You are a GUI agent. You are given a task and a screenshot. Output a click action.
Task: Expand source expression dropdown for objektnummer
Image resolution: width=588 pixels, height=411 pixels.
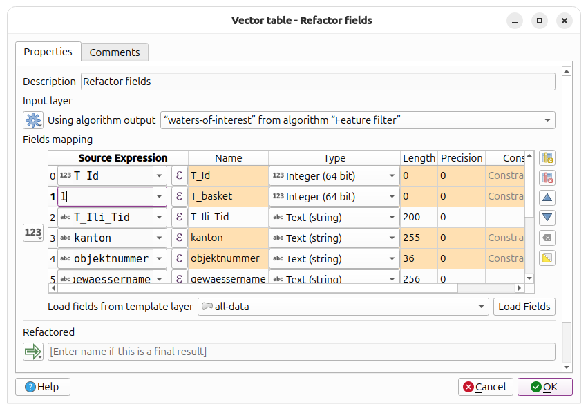click(160, 258)
